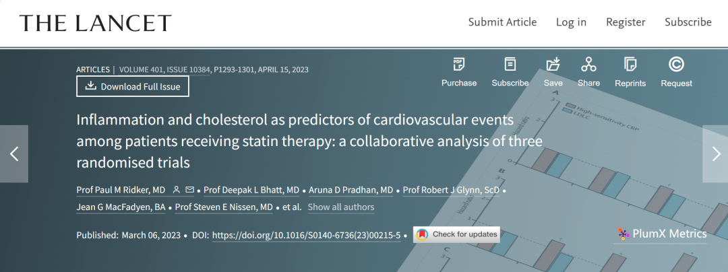This screenshot has height=272, width=728.
Task: Open the DOI link for the article
Action: pyautogui.click(x=307, y=236)
